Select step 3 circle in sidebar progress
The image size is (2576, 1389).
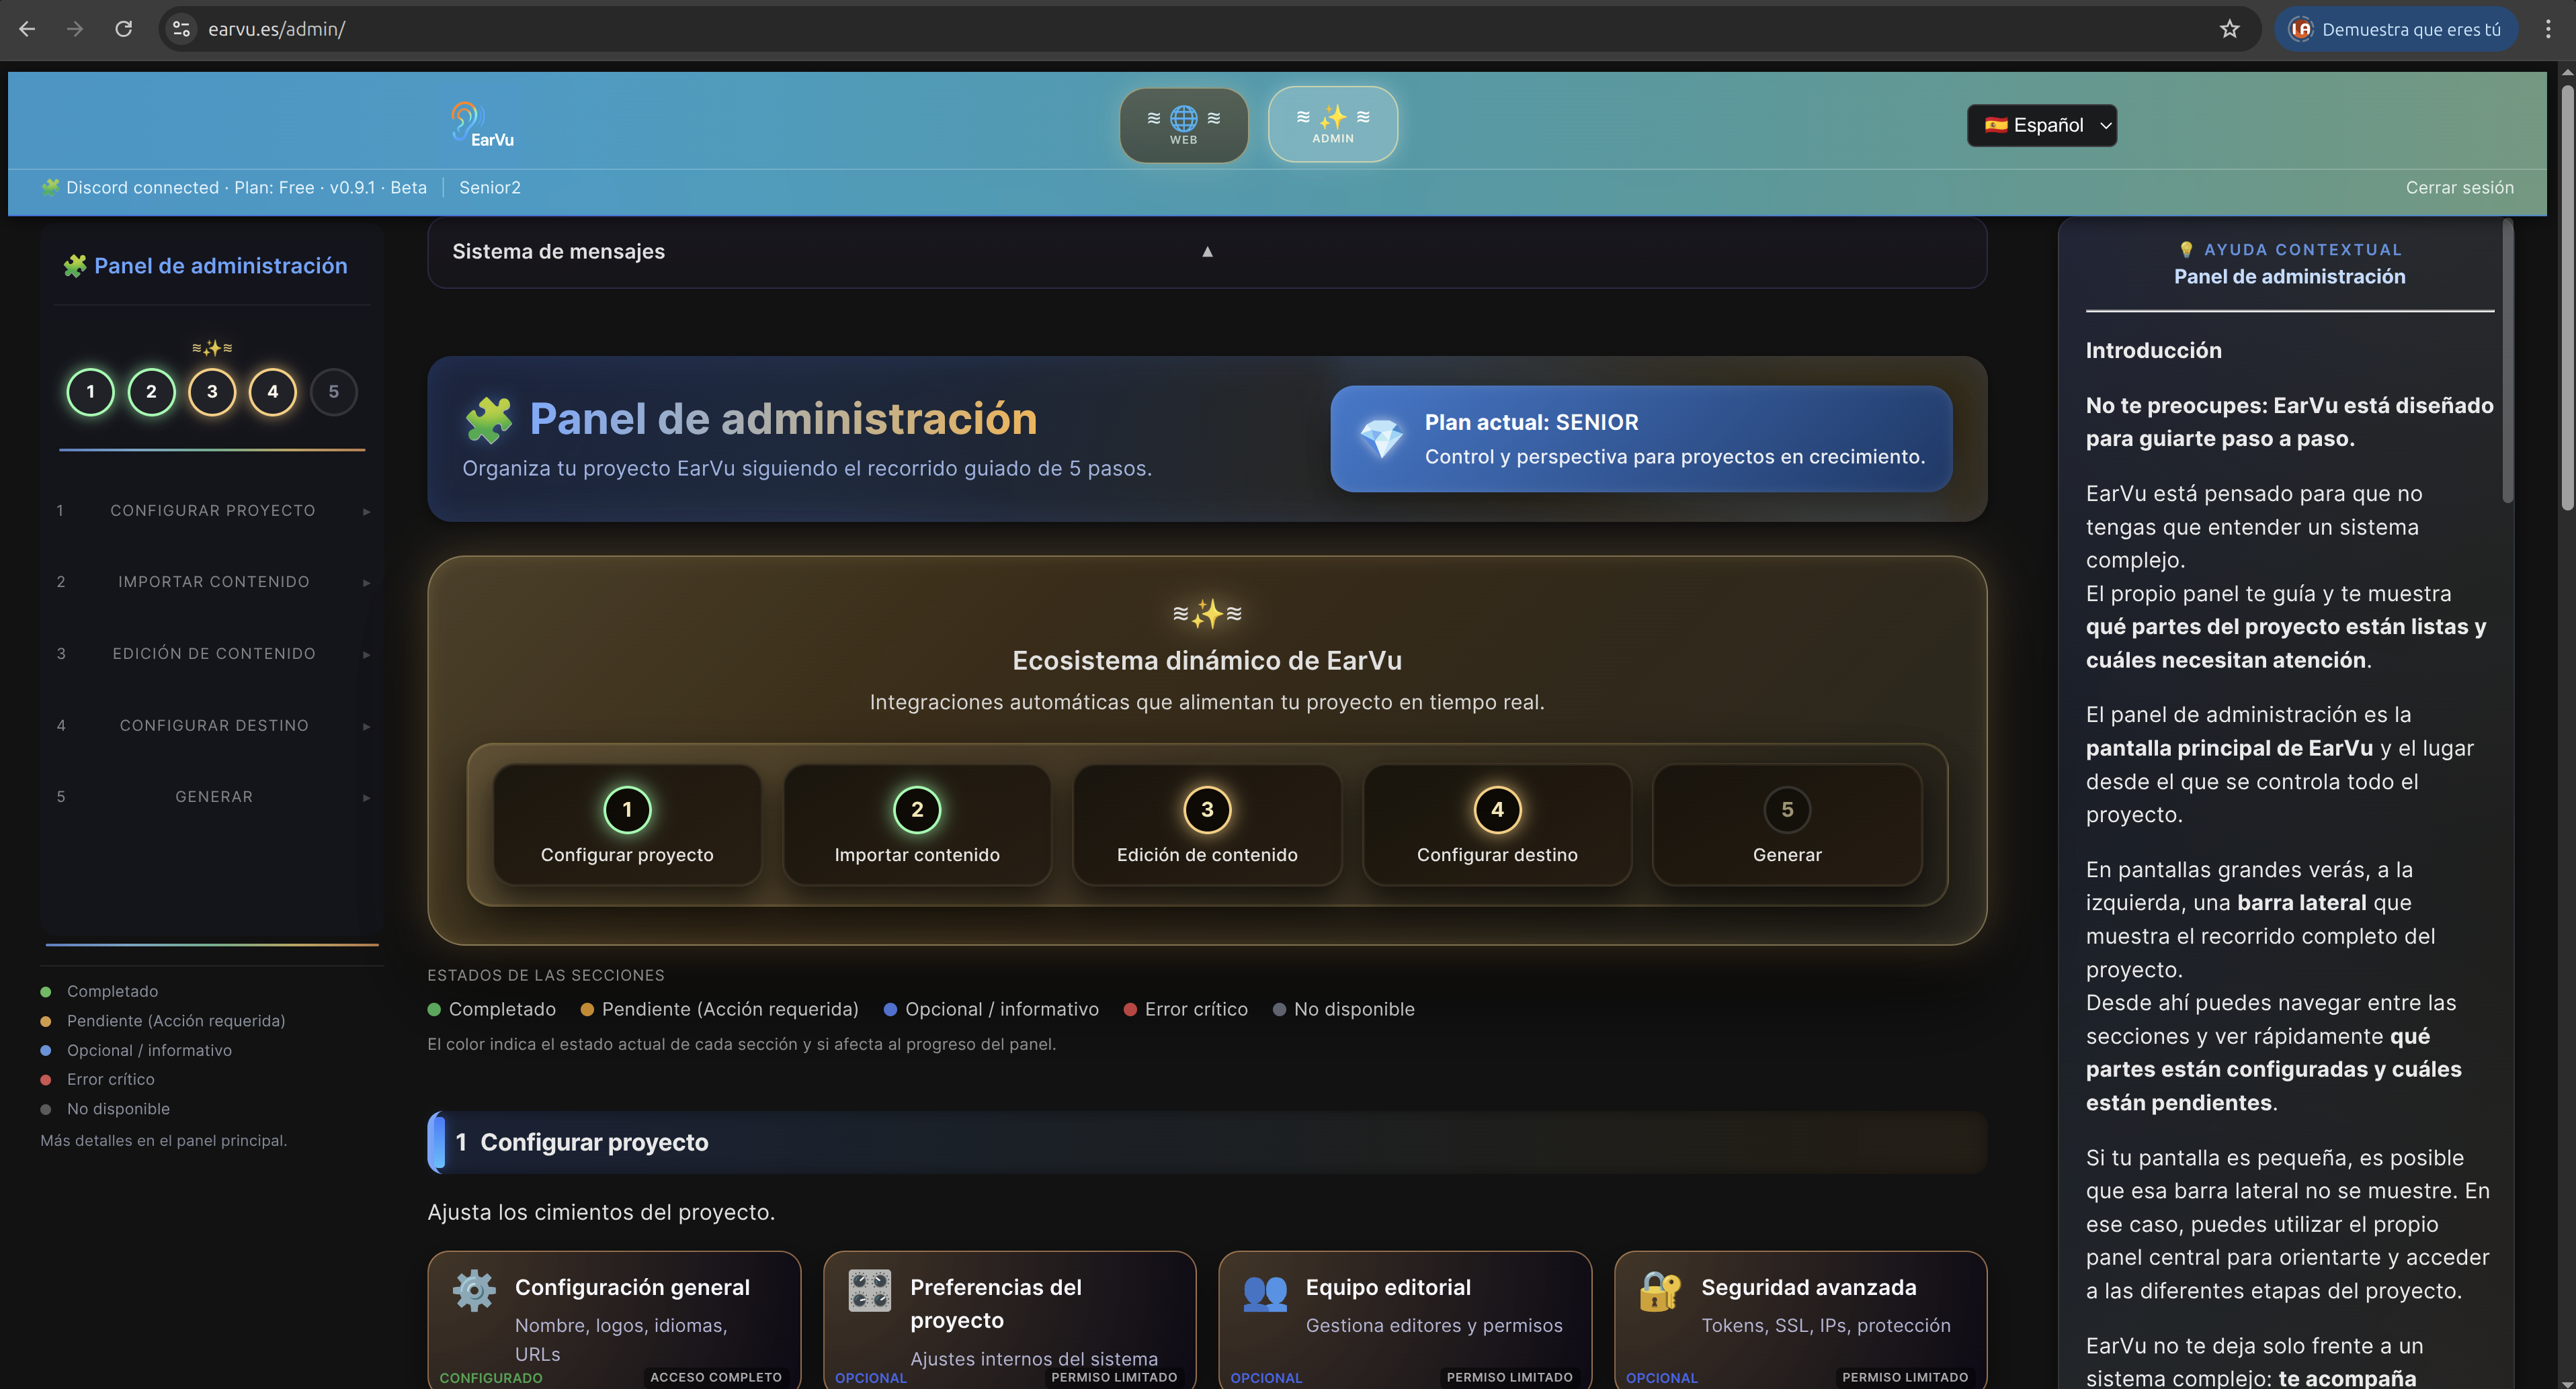coord(212,392)
